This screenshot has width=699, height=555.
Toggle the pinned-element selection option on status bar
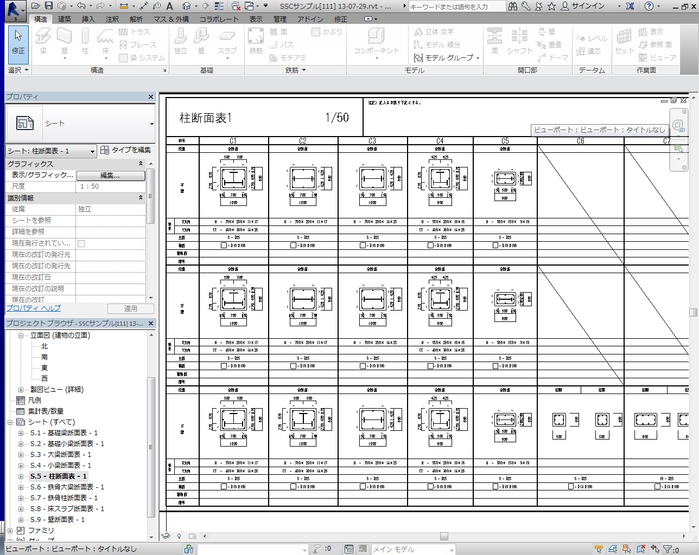click(627, 549)
